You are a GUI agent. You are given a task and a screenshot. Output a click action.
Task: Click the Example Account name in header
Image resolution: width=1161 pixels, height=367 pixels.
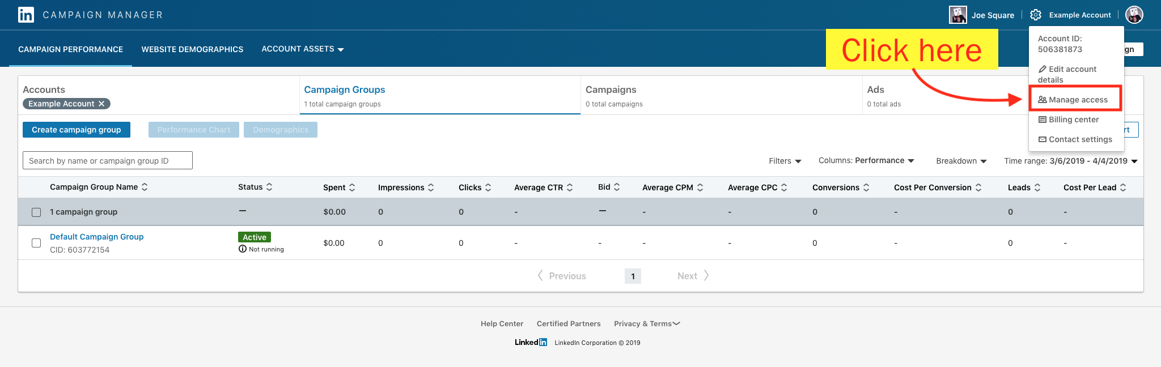1080,15
